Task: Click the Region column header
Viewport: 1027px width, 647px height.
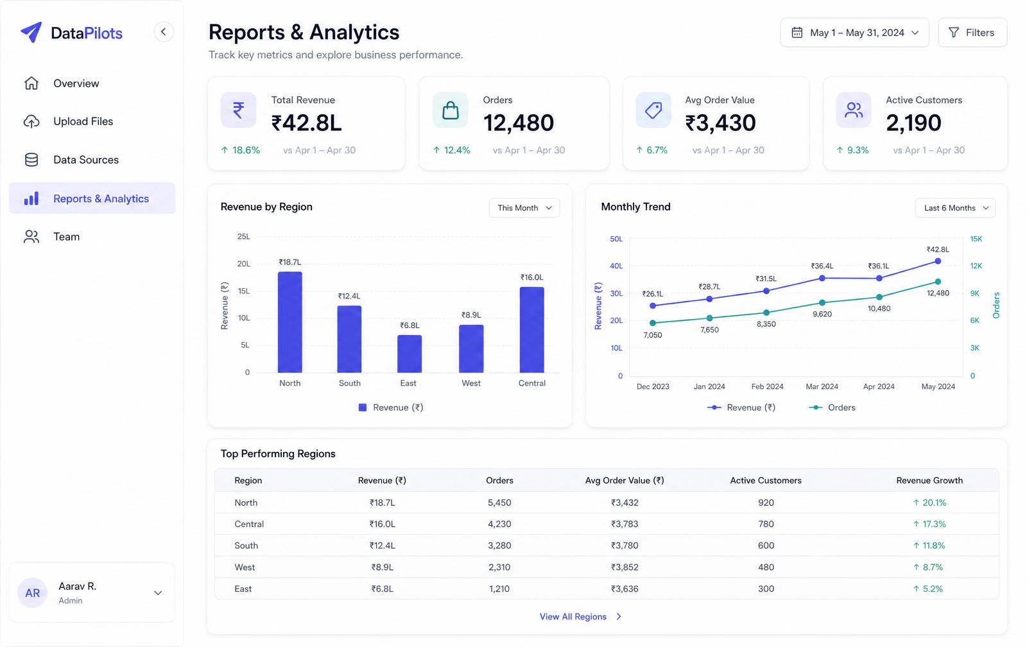Action: click(x=248, y=481)
